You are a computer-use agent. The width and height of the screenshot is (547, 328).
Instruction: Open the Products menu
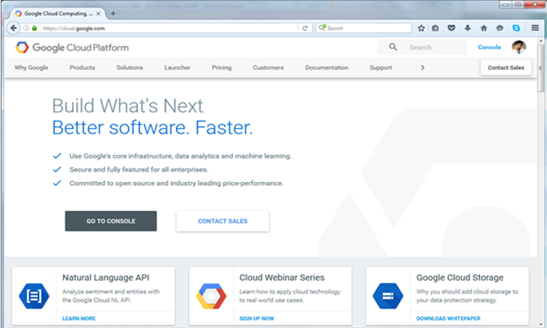(82, 67)
